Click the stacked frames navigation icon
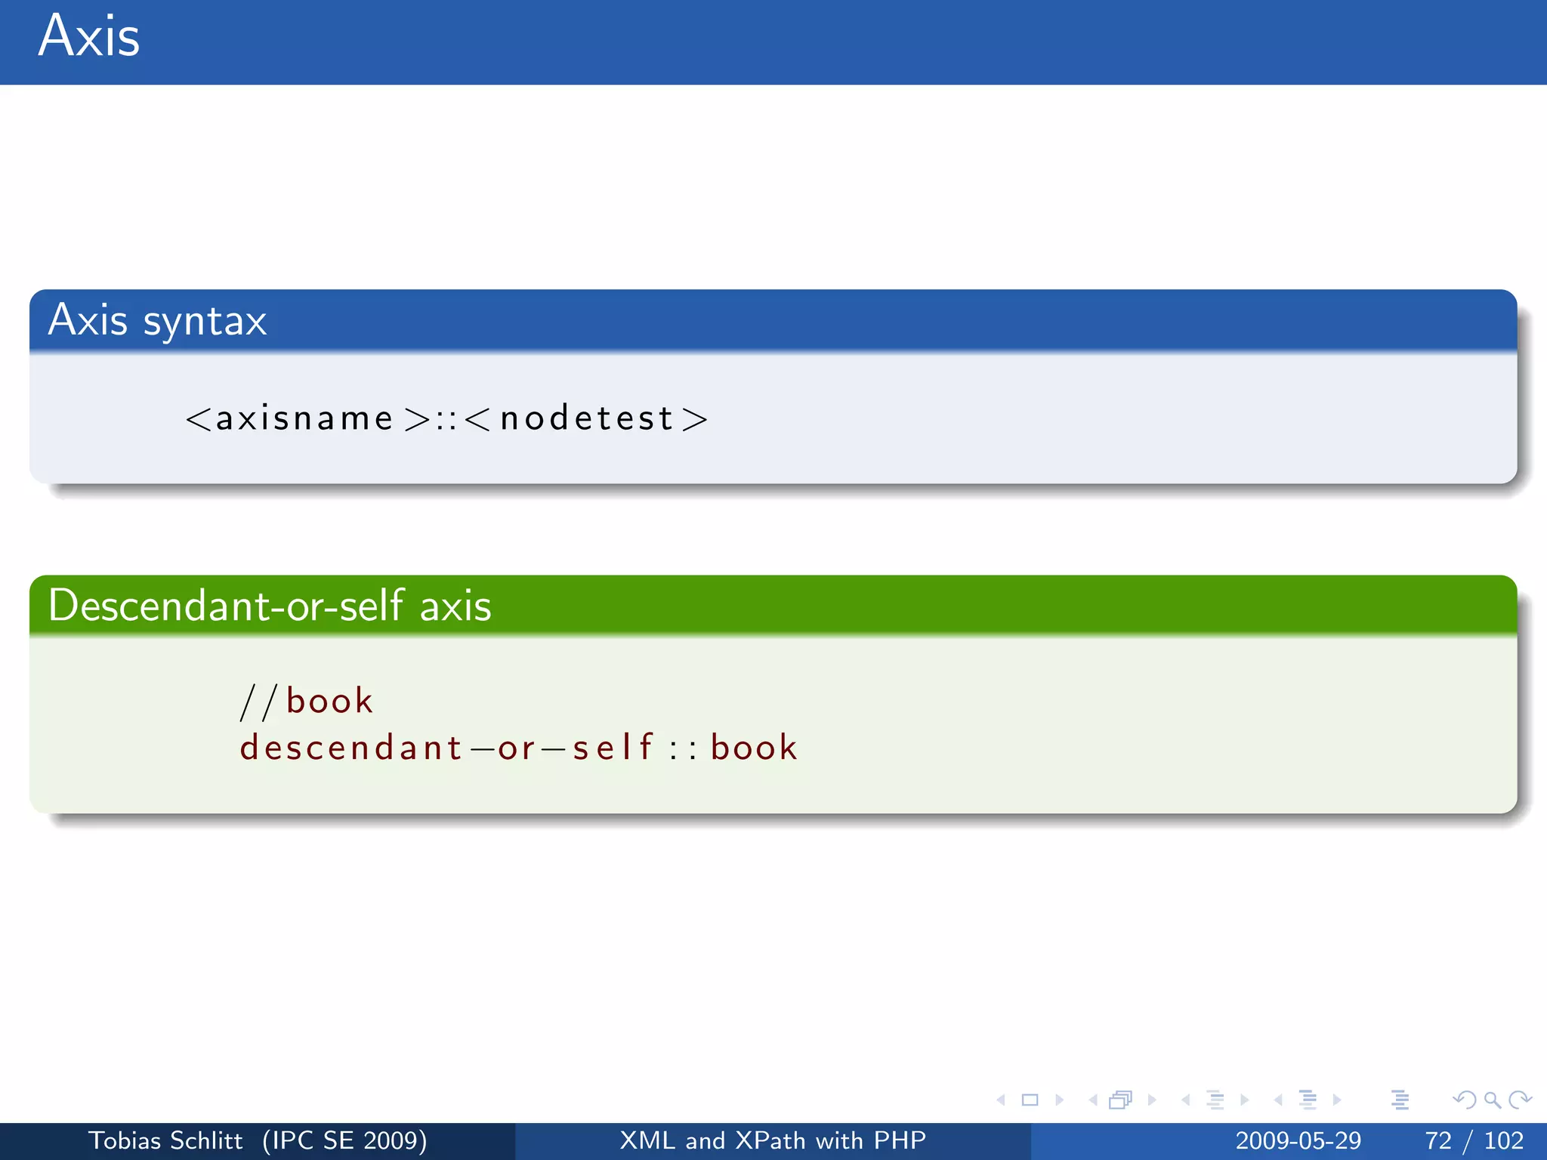 coord(1120,1100)
